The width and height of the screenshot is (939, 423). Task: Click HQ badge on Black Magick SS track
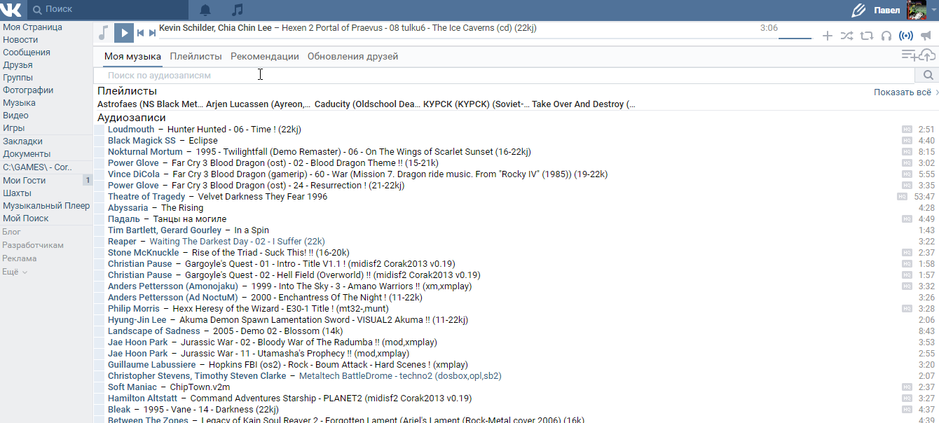[x=907, y=141]
